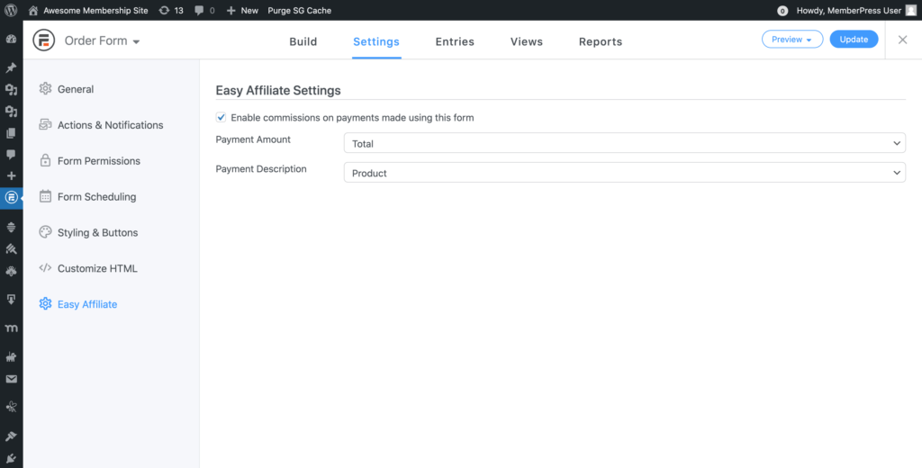The width and height of the screenshot is (922, 468).
Task: Click the Pages icon in admin sidebar
Action: pyautogui.click(x=11, y=133)
